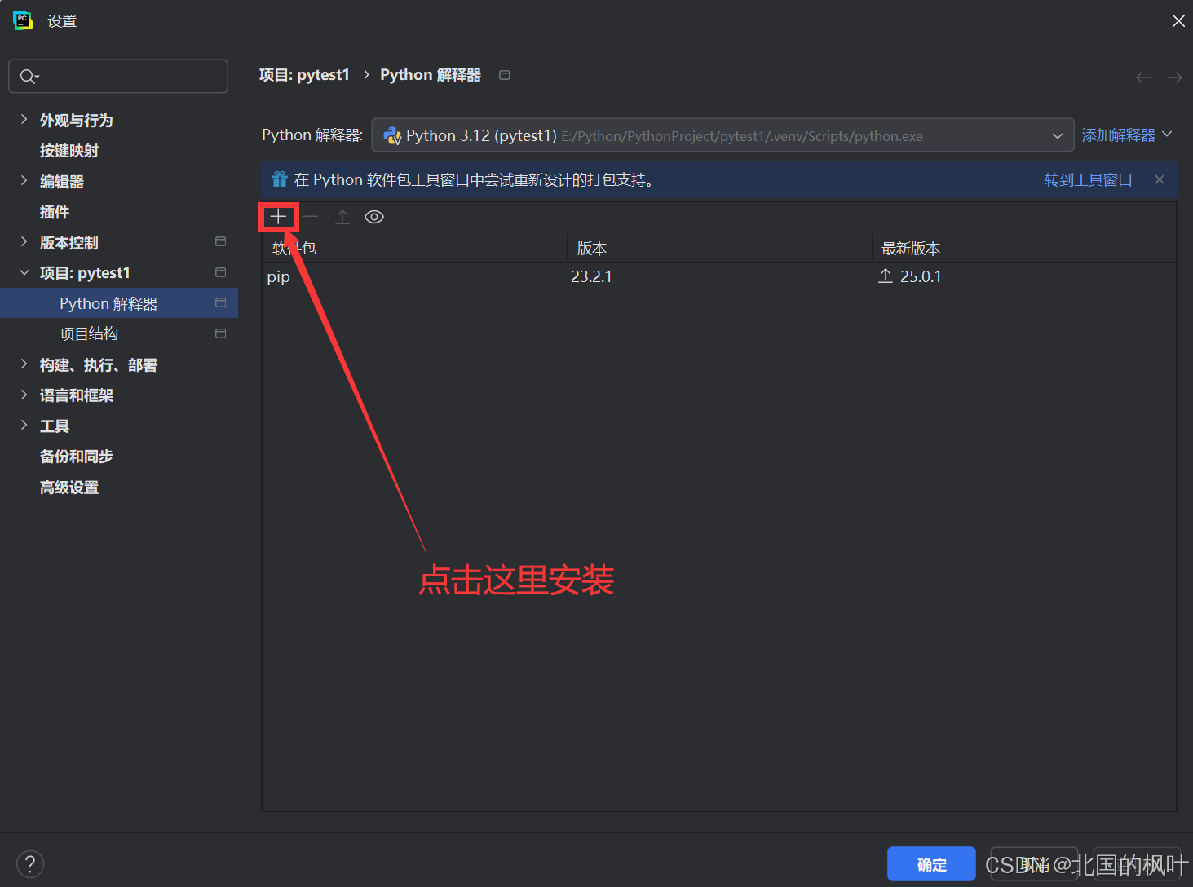Click the minus icon to uninstall a package
The image size is (1193, 887).
[311, 217]
